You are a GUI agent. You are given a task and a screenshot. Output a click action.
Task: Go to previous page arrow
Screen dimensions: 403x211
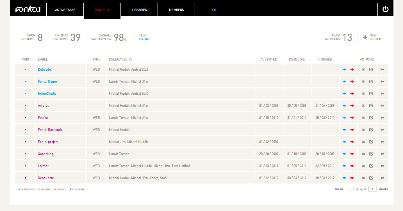click(x=341, y=189)
